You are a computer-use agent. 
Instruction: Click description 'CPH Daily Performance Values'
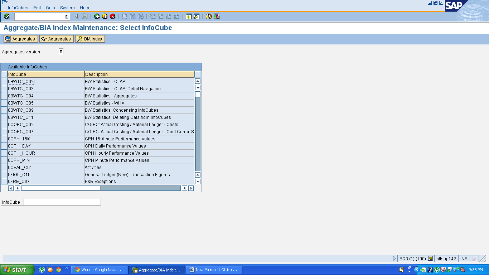115,146
